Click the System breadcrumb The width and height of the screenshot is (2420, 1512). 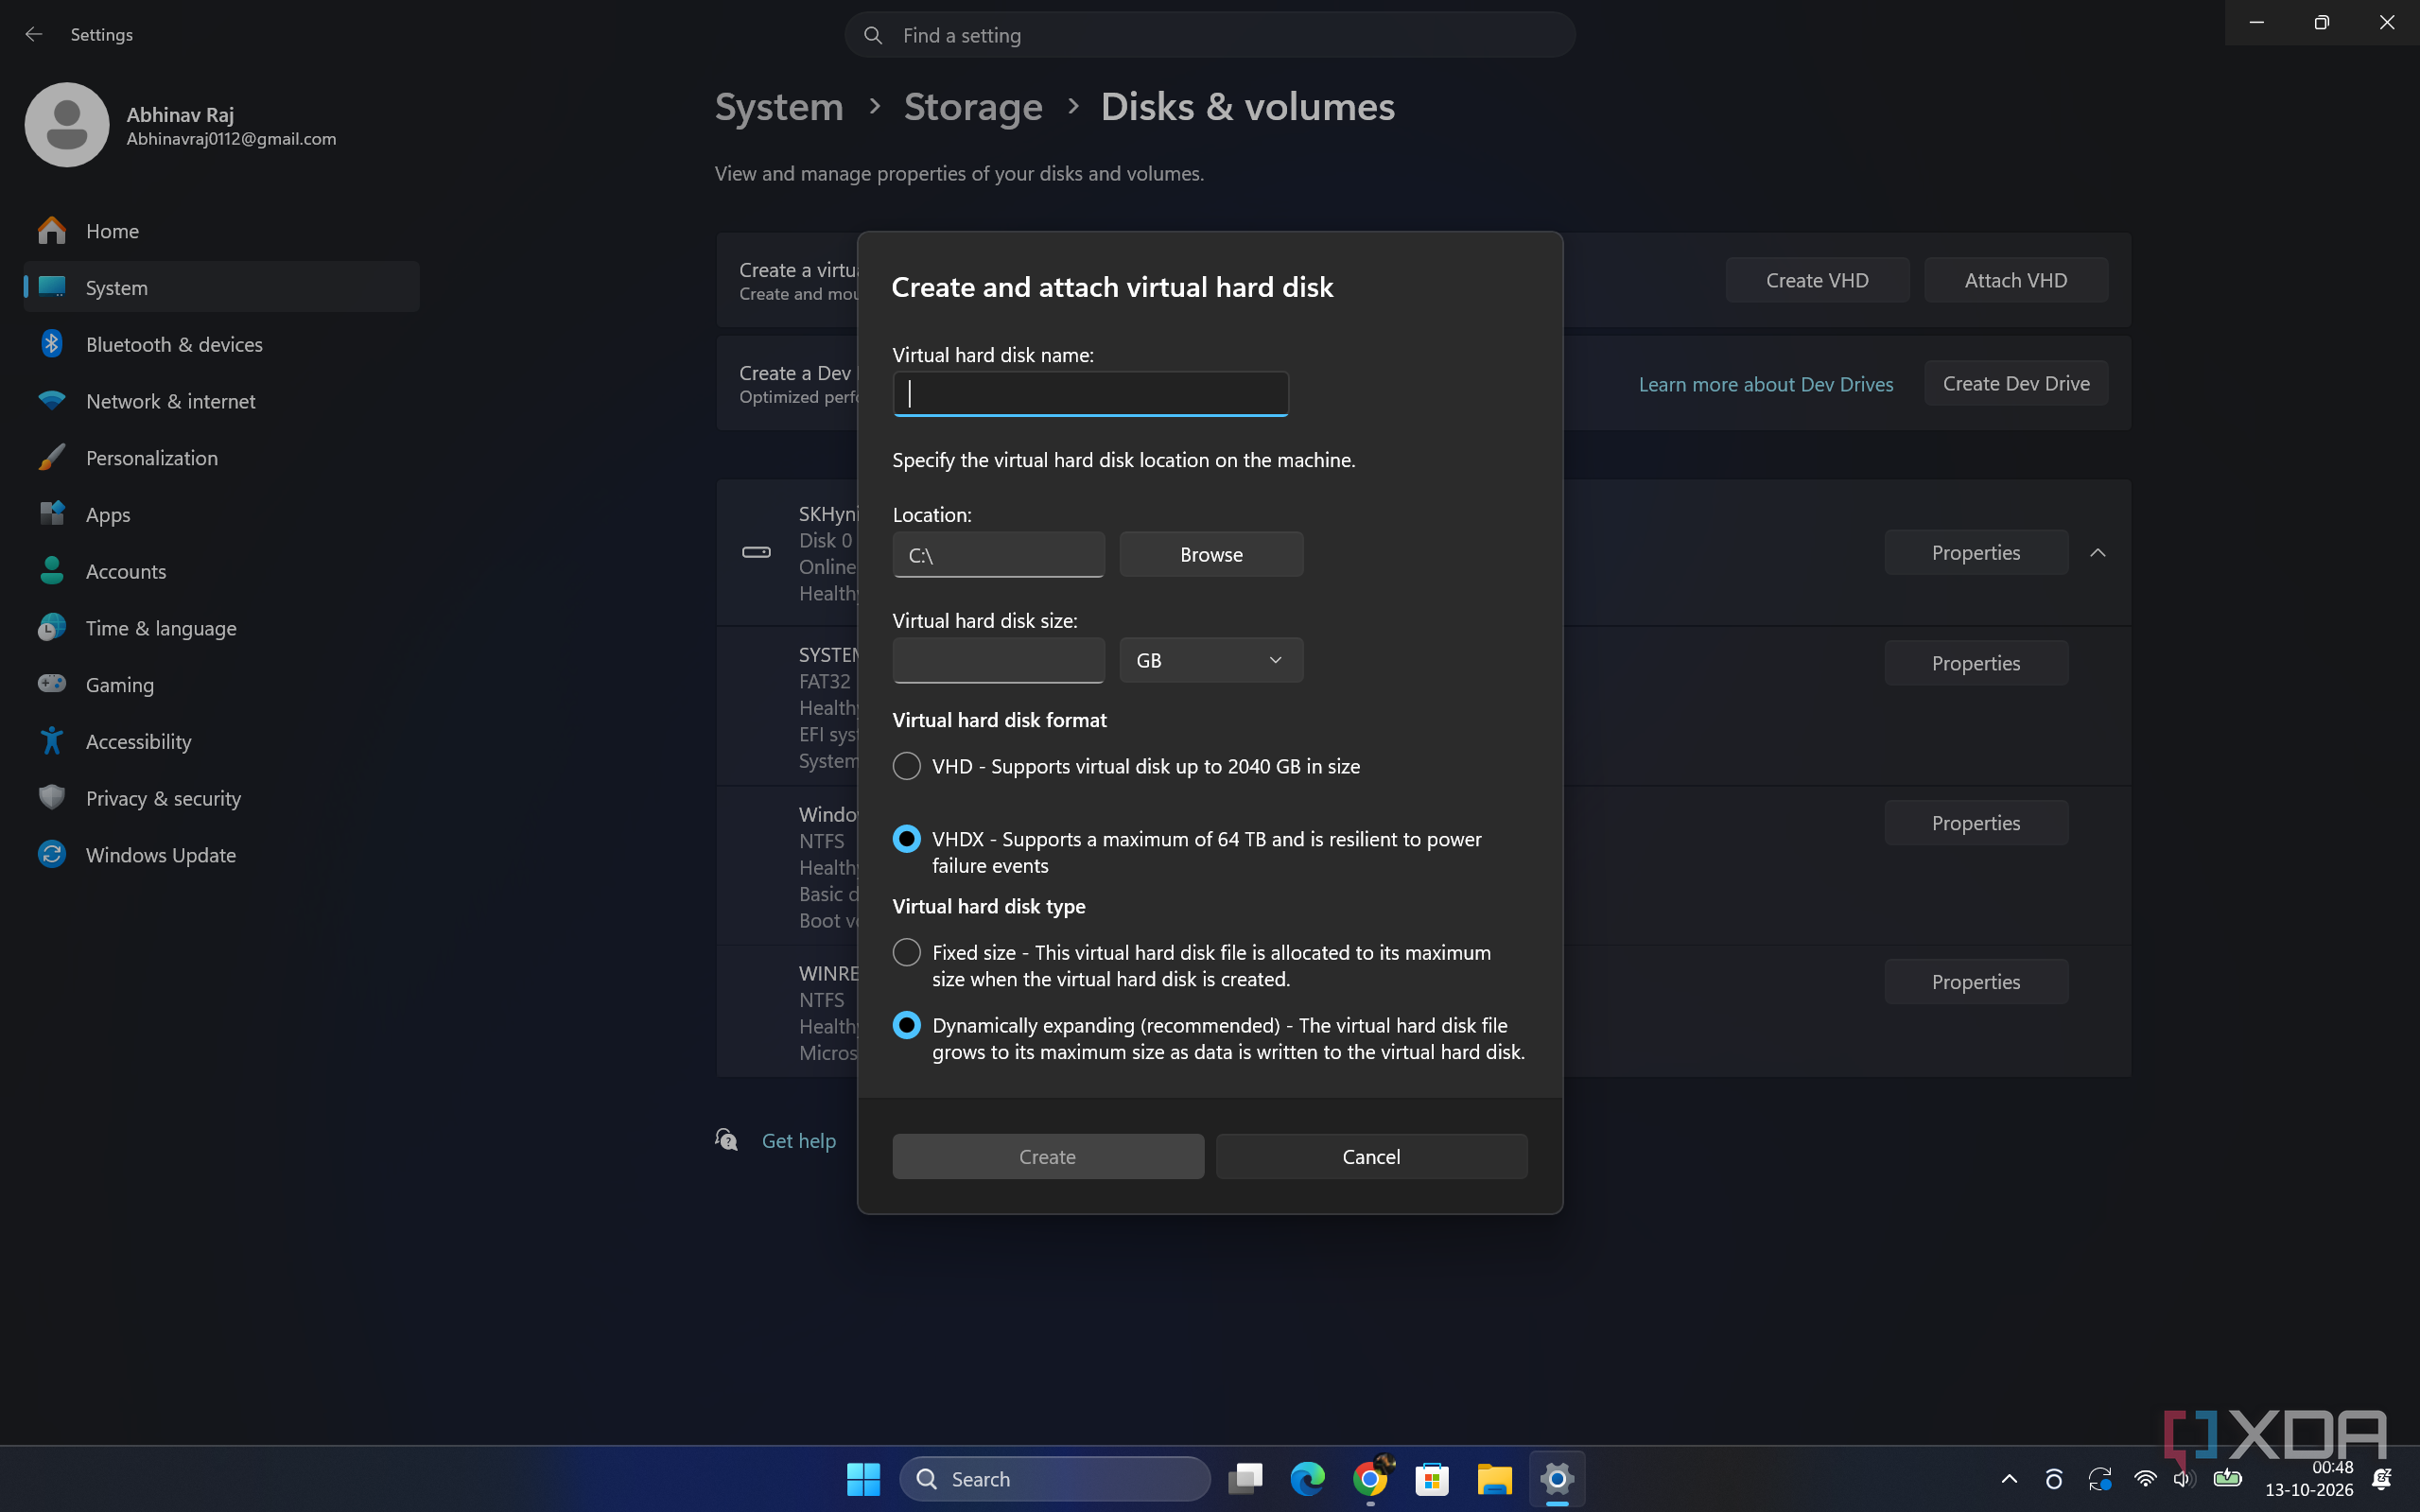[x=779, y=106]
